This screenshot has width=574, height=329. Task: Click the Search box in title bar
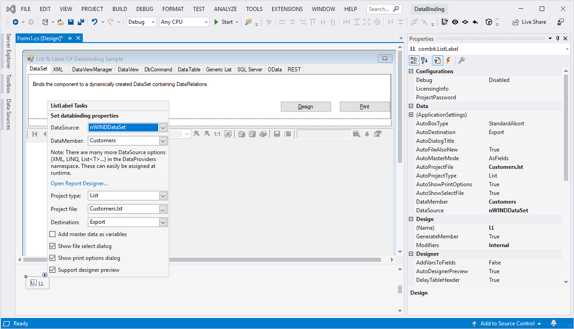click(385, 9)
